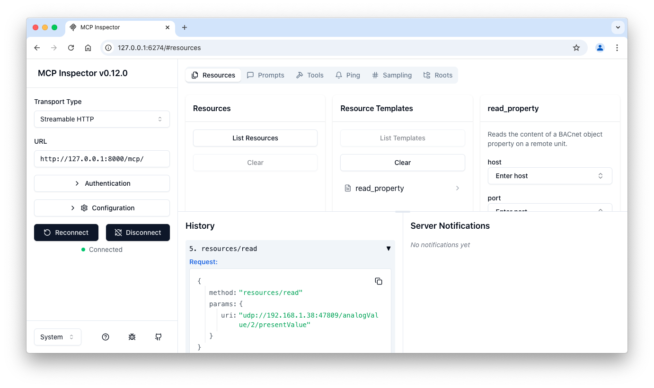The width and height of the screenshot is (654, 388).
Task: Click the Connected status text
Action: point(106,250)
